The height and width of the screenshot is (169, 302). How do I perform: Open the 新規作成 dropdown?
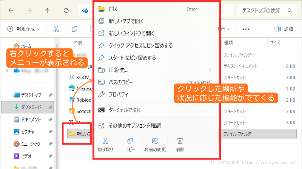(x=23, y=29)
